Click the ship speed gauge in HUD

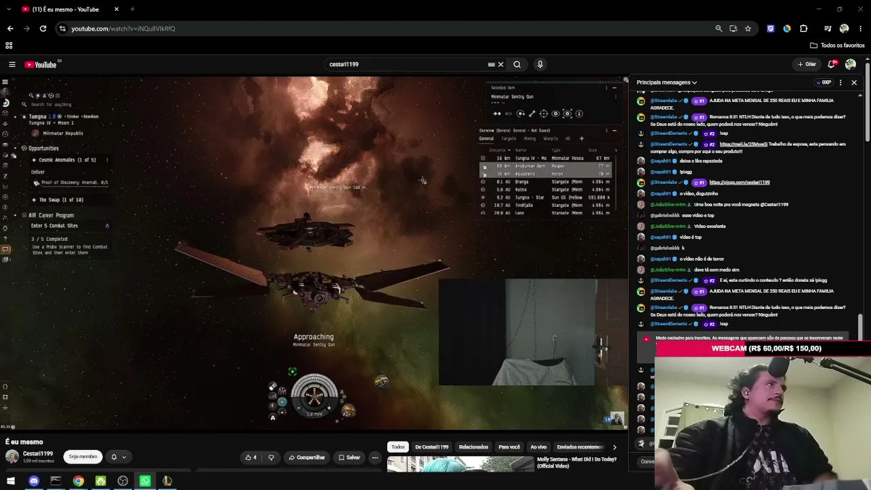(314, 414)
